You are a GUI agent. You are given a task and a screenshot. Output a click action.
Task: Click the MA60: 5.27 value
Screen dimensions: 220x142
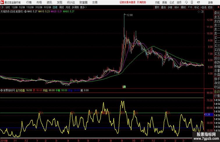pyautogui.click(x=69, y=12)
